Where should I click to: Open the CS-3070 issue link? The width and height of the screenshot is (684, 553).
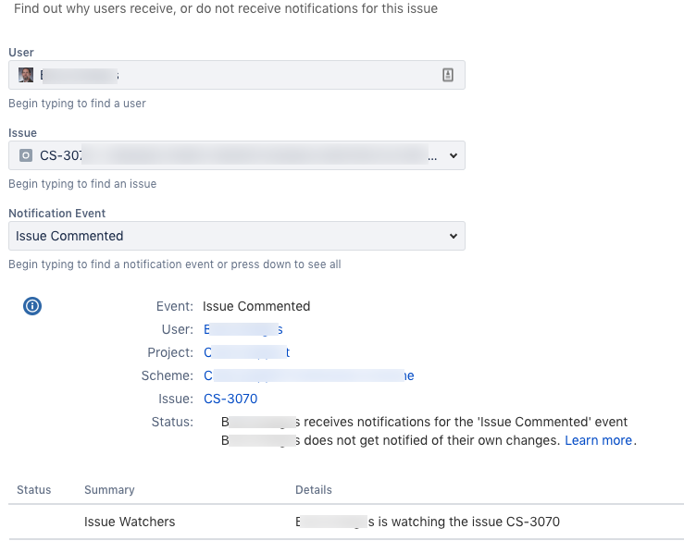pos(230,399)
